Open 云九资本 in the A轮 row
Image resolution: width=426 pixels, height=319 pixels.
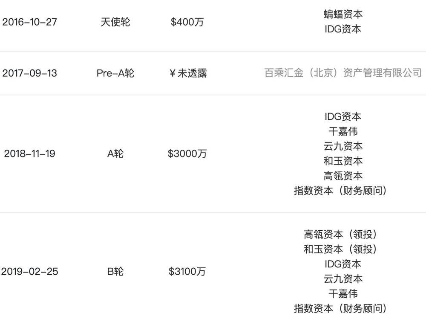(343, 146)
